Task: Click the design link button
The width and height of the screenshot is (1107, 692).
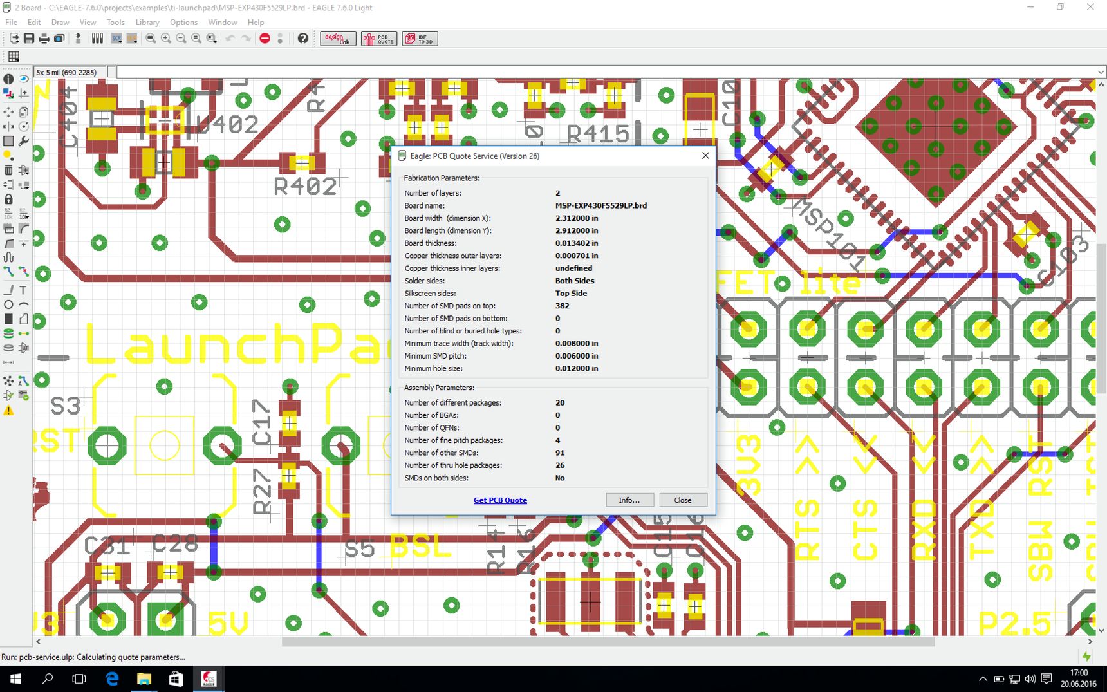Action: point(338,39)
